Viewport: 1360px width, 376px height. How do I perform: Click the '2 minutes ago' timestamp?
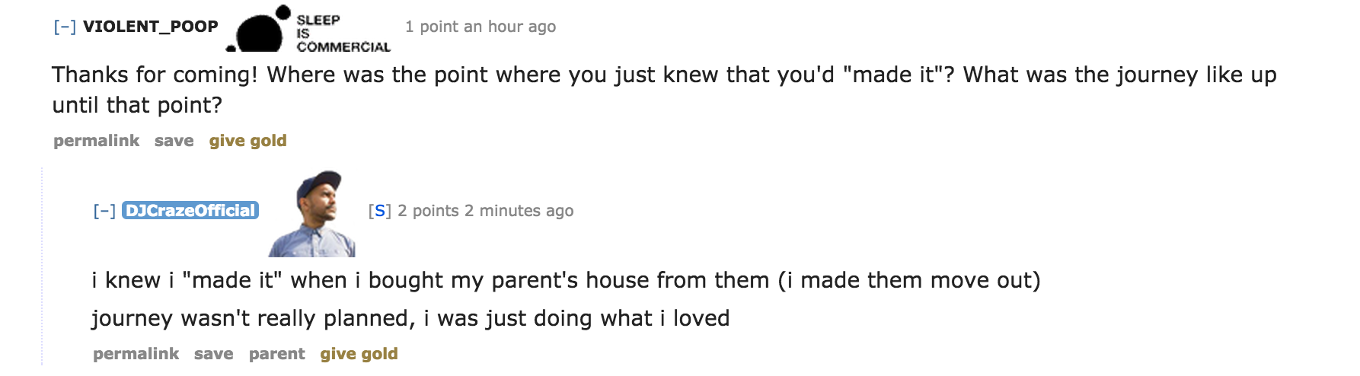(519, 211)
